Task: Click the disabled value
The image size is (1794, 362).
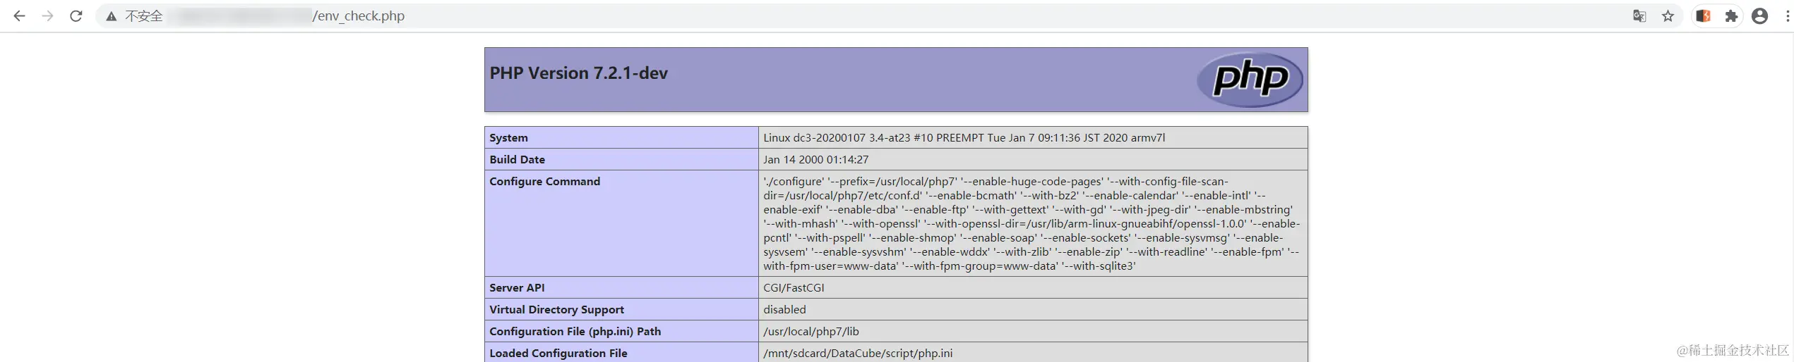Action: pyautogui.click(x=784, y=310)
